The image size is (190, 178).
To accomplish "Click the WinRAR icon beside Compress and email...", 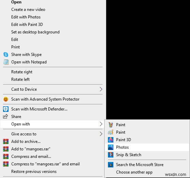I will click(6, 157).
